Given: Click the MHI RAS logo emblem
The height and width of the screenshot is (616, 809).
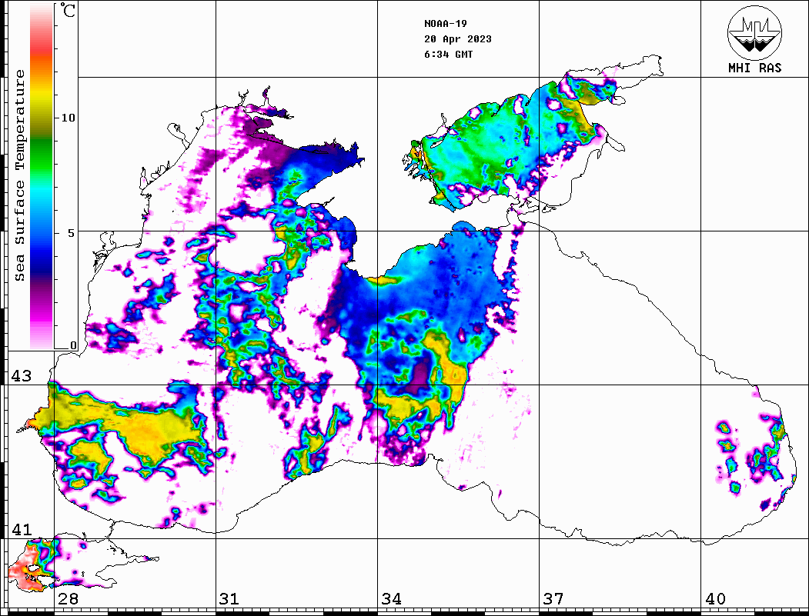Looking at the screenshot, I should pos(755,32).
